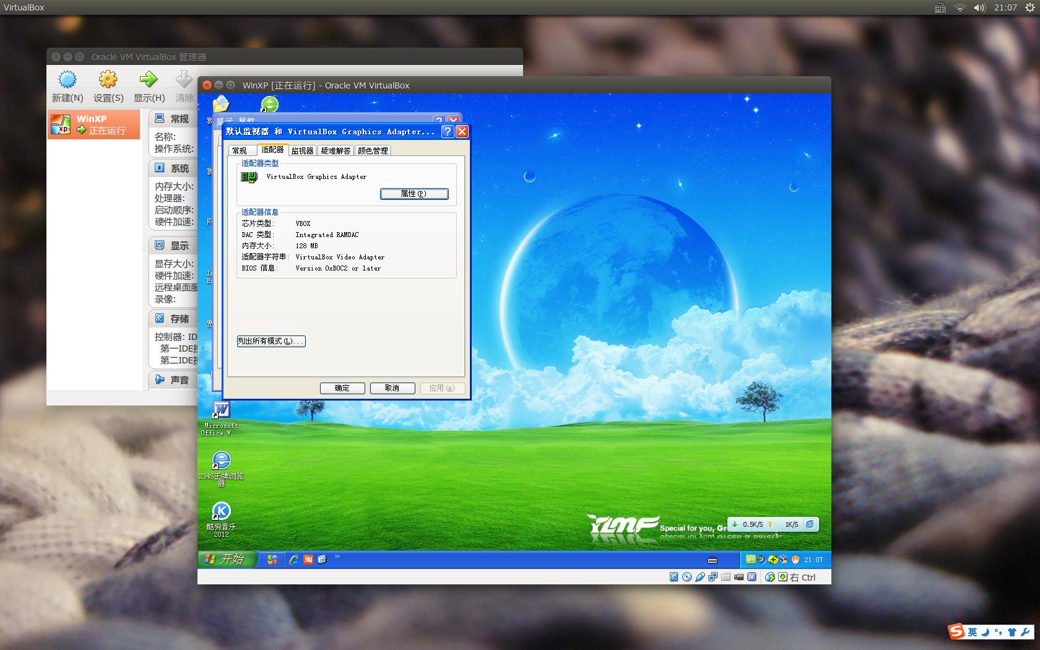Click the 属性(P) button in adapter dialog
This screenshot has height=650, width=1040.
(x=414, y=194)
